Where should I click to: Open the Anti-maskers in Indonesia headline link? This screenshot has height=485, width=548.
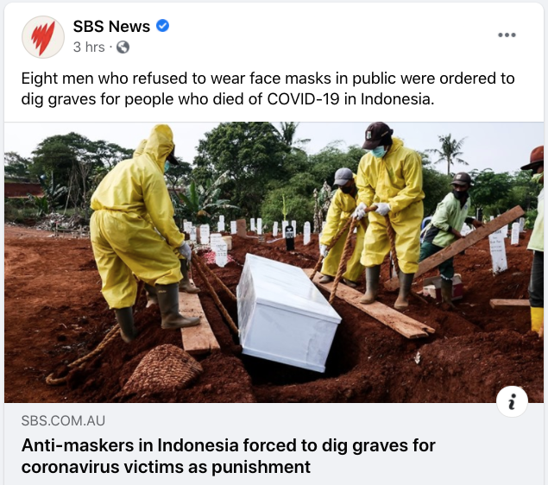point(228,456)
